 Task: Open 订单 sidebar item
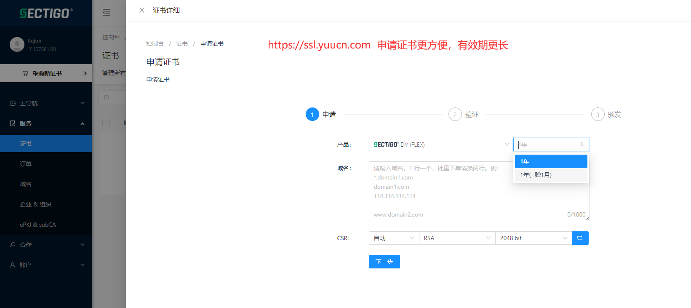(x=46, y=164)
